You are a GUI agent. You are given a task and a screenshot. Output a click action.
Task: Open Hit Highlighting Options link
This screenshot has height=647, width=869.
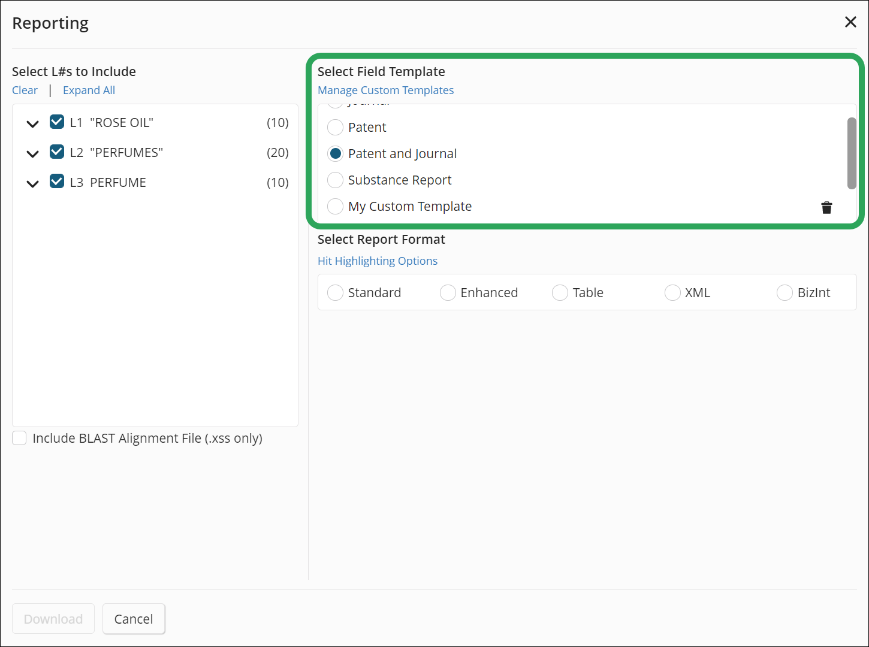click(378, 261)
